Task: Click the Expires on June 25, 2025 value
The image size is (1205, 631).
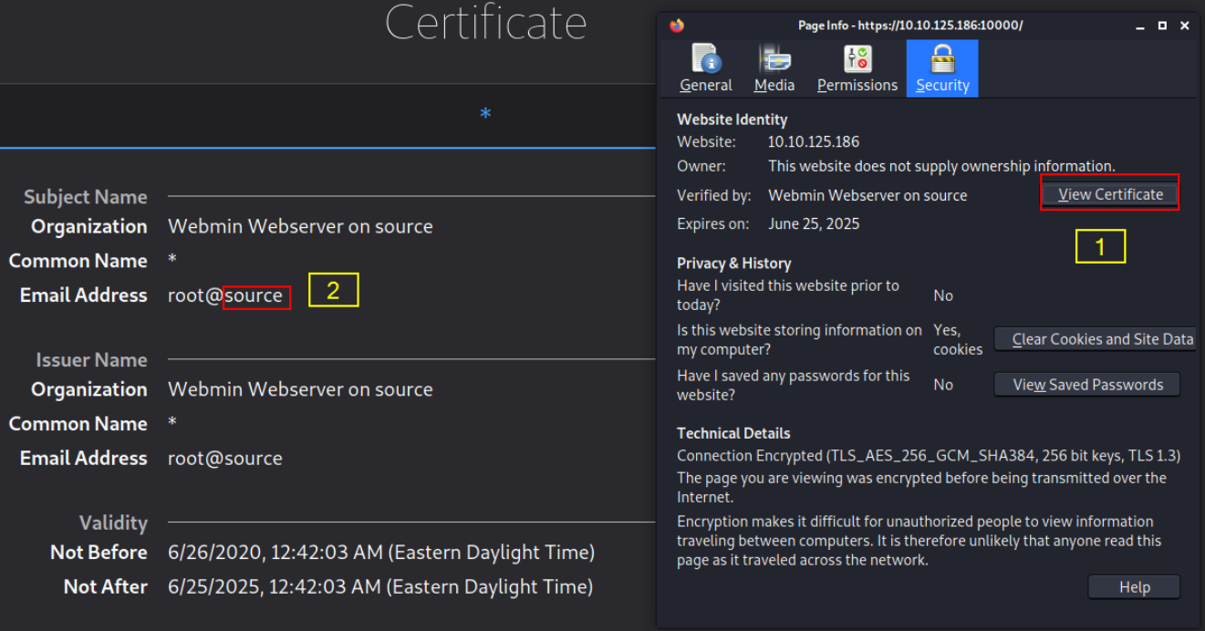Action: (x=814, y=223)
